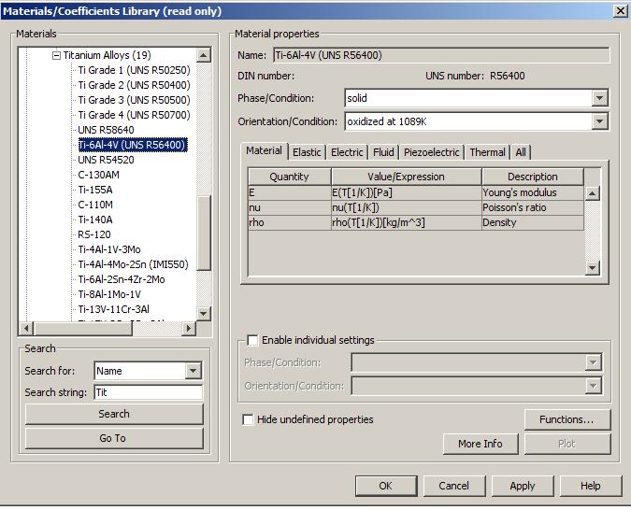Switch to the Material tab
The image size is (631, 510).
tap(264, 151)
